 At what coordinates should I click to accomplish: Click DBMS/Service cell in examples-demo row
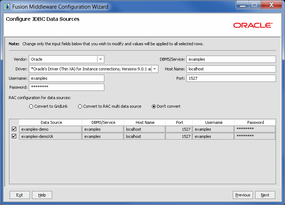pyautogui.click(x=103, y=129)
